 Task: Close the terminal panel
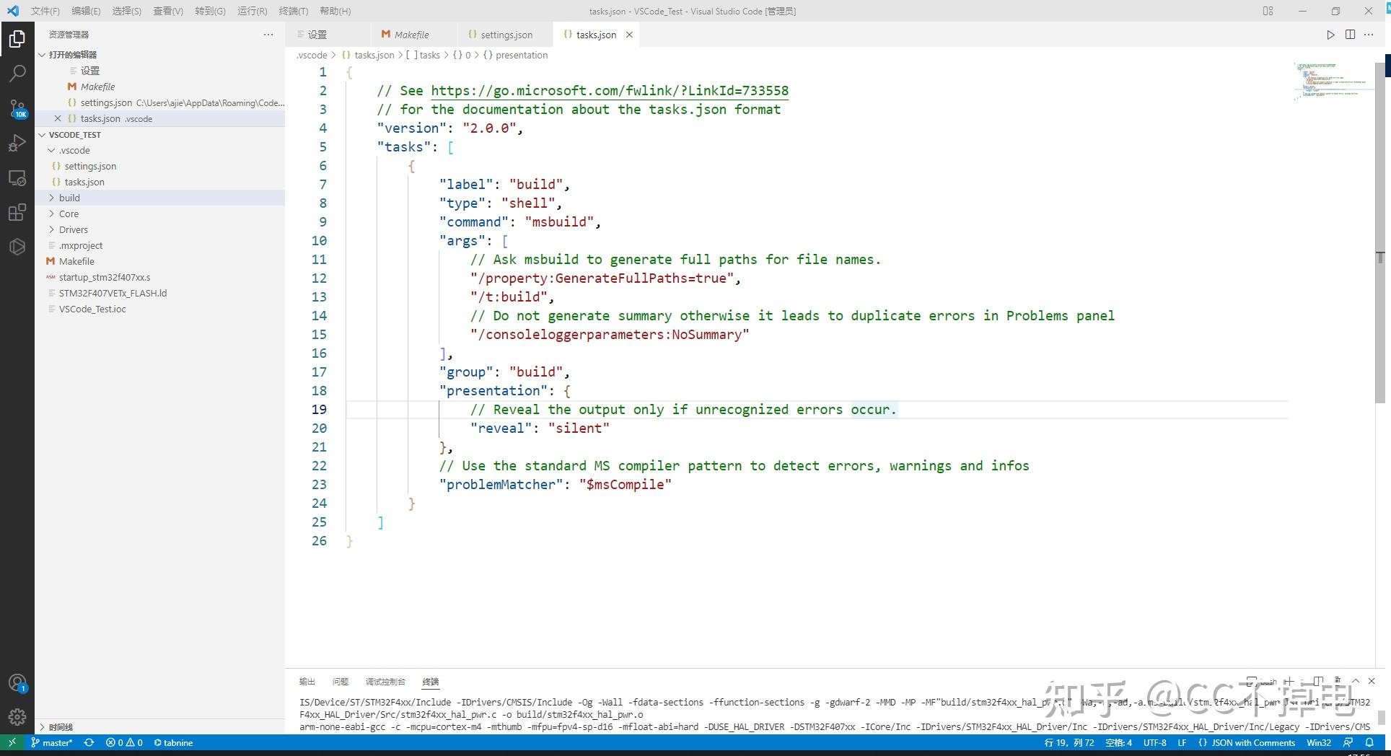[x=1372, y=681]
